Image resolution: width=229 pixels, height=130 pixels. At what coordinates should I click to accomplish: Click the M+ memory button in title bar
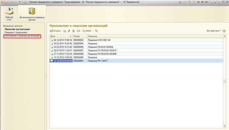point(202,2)
